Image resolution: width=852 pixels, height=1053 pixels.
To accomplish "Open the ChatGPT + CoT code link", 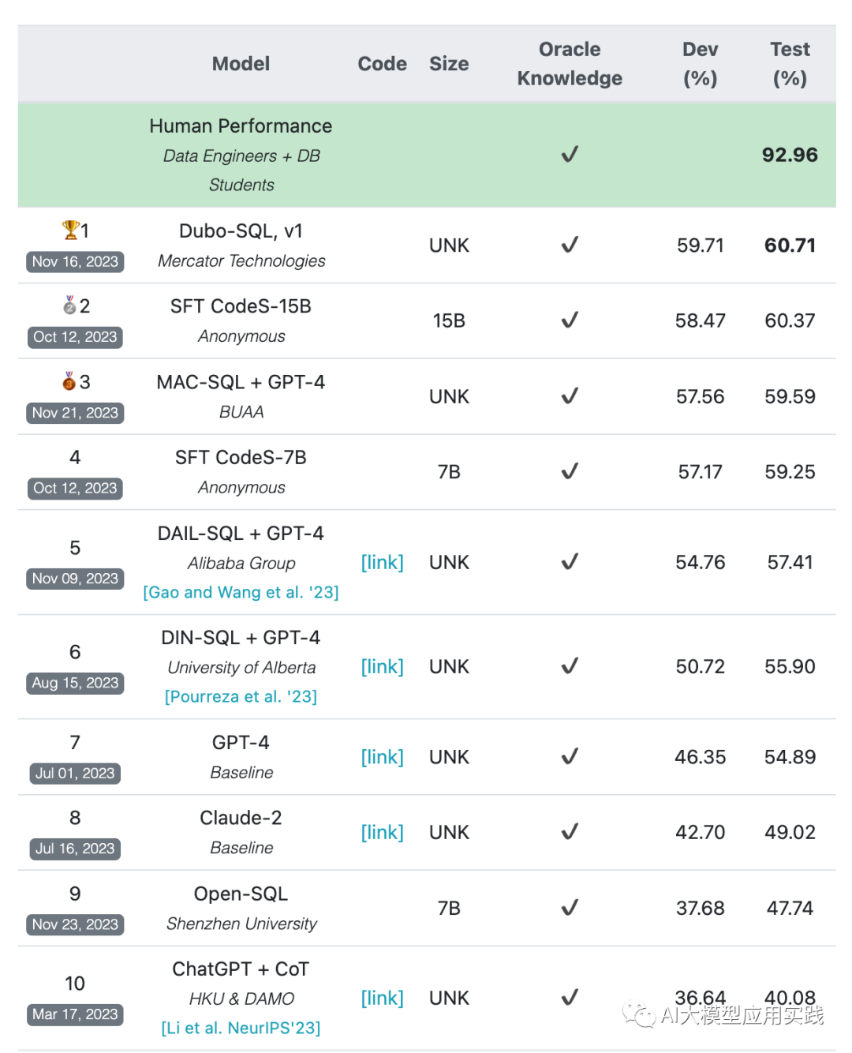I will coord(382,998).
